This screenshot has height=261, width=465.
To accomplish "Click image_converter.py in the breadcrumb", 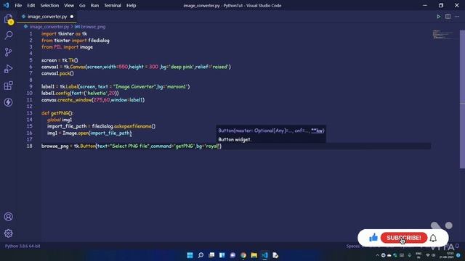I will pos(49,27).
